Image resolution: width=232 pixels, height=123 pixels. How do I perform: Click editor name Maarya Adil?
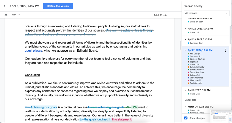195,80
